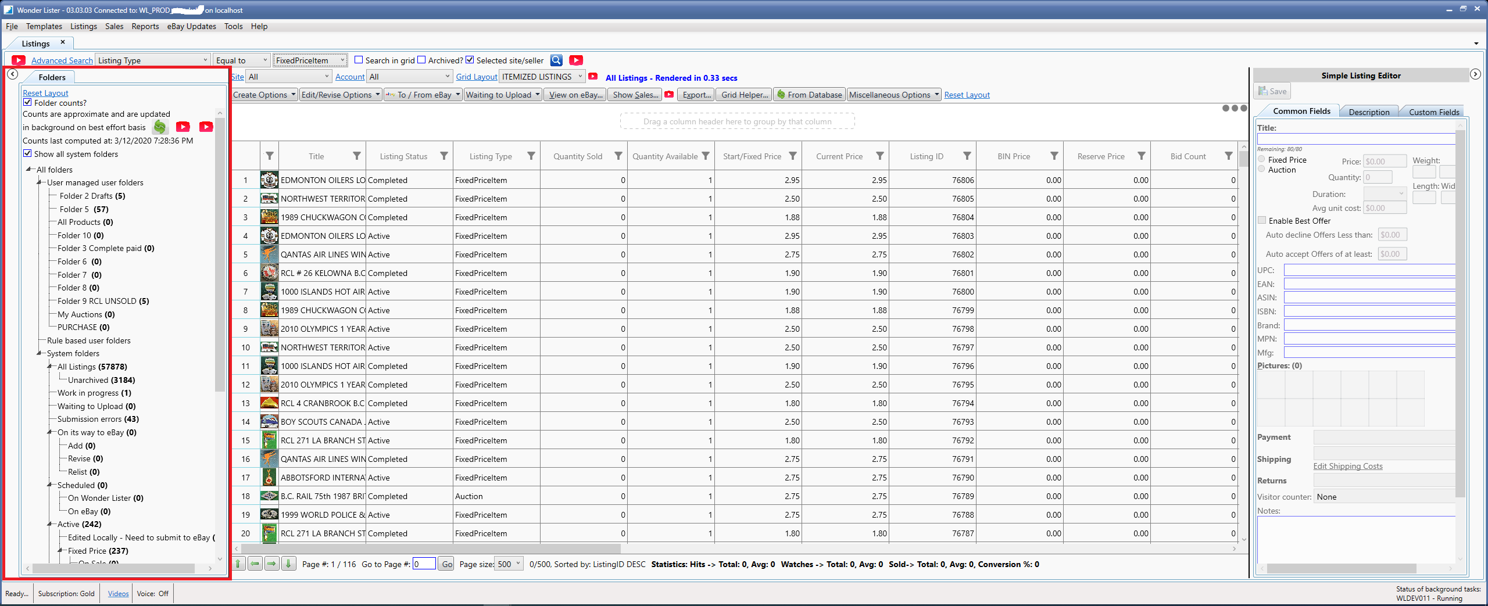Click the YouTube icon next to Show Sales
This screenshot has height=606, width=1488.
coord(669,94)
